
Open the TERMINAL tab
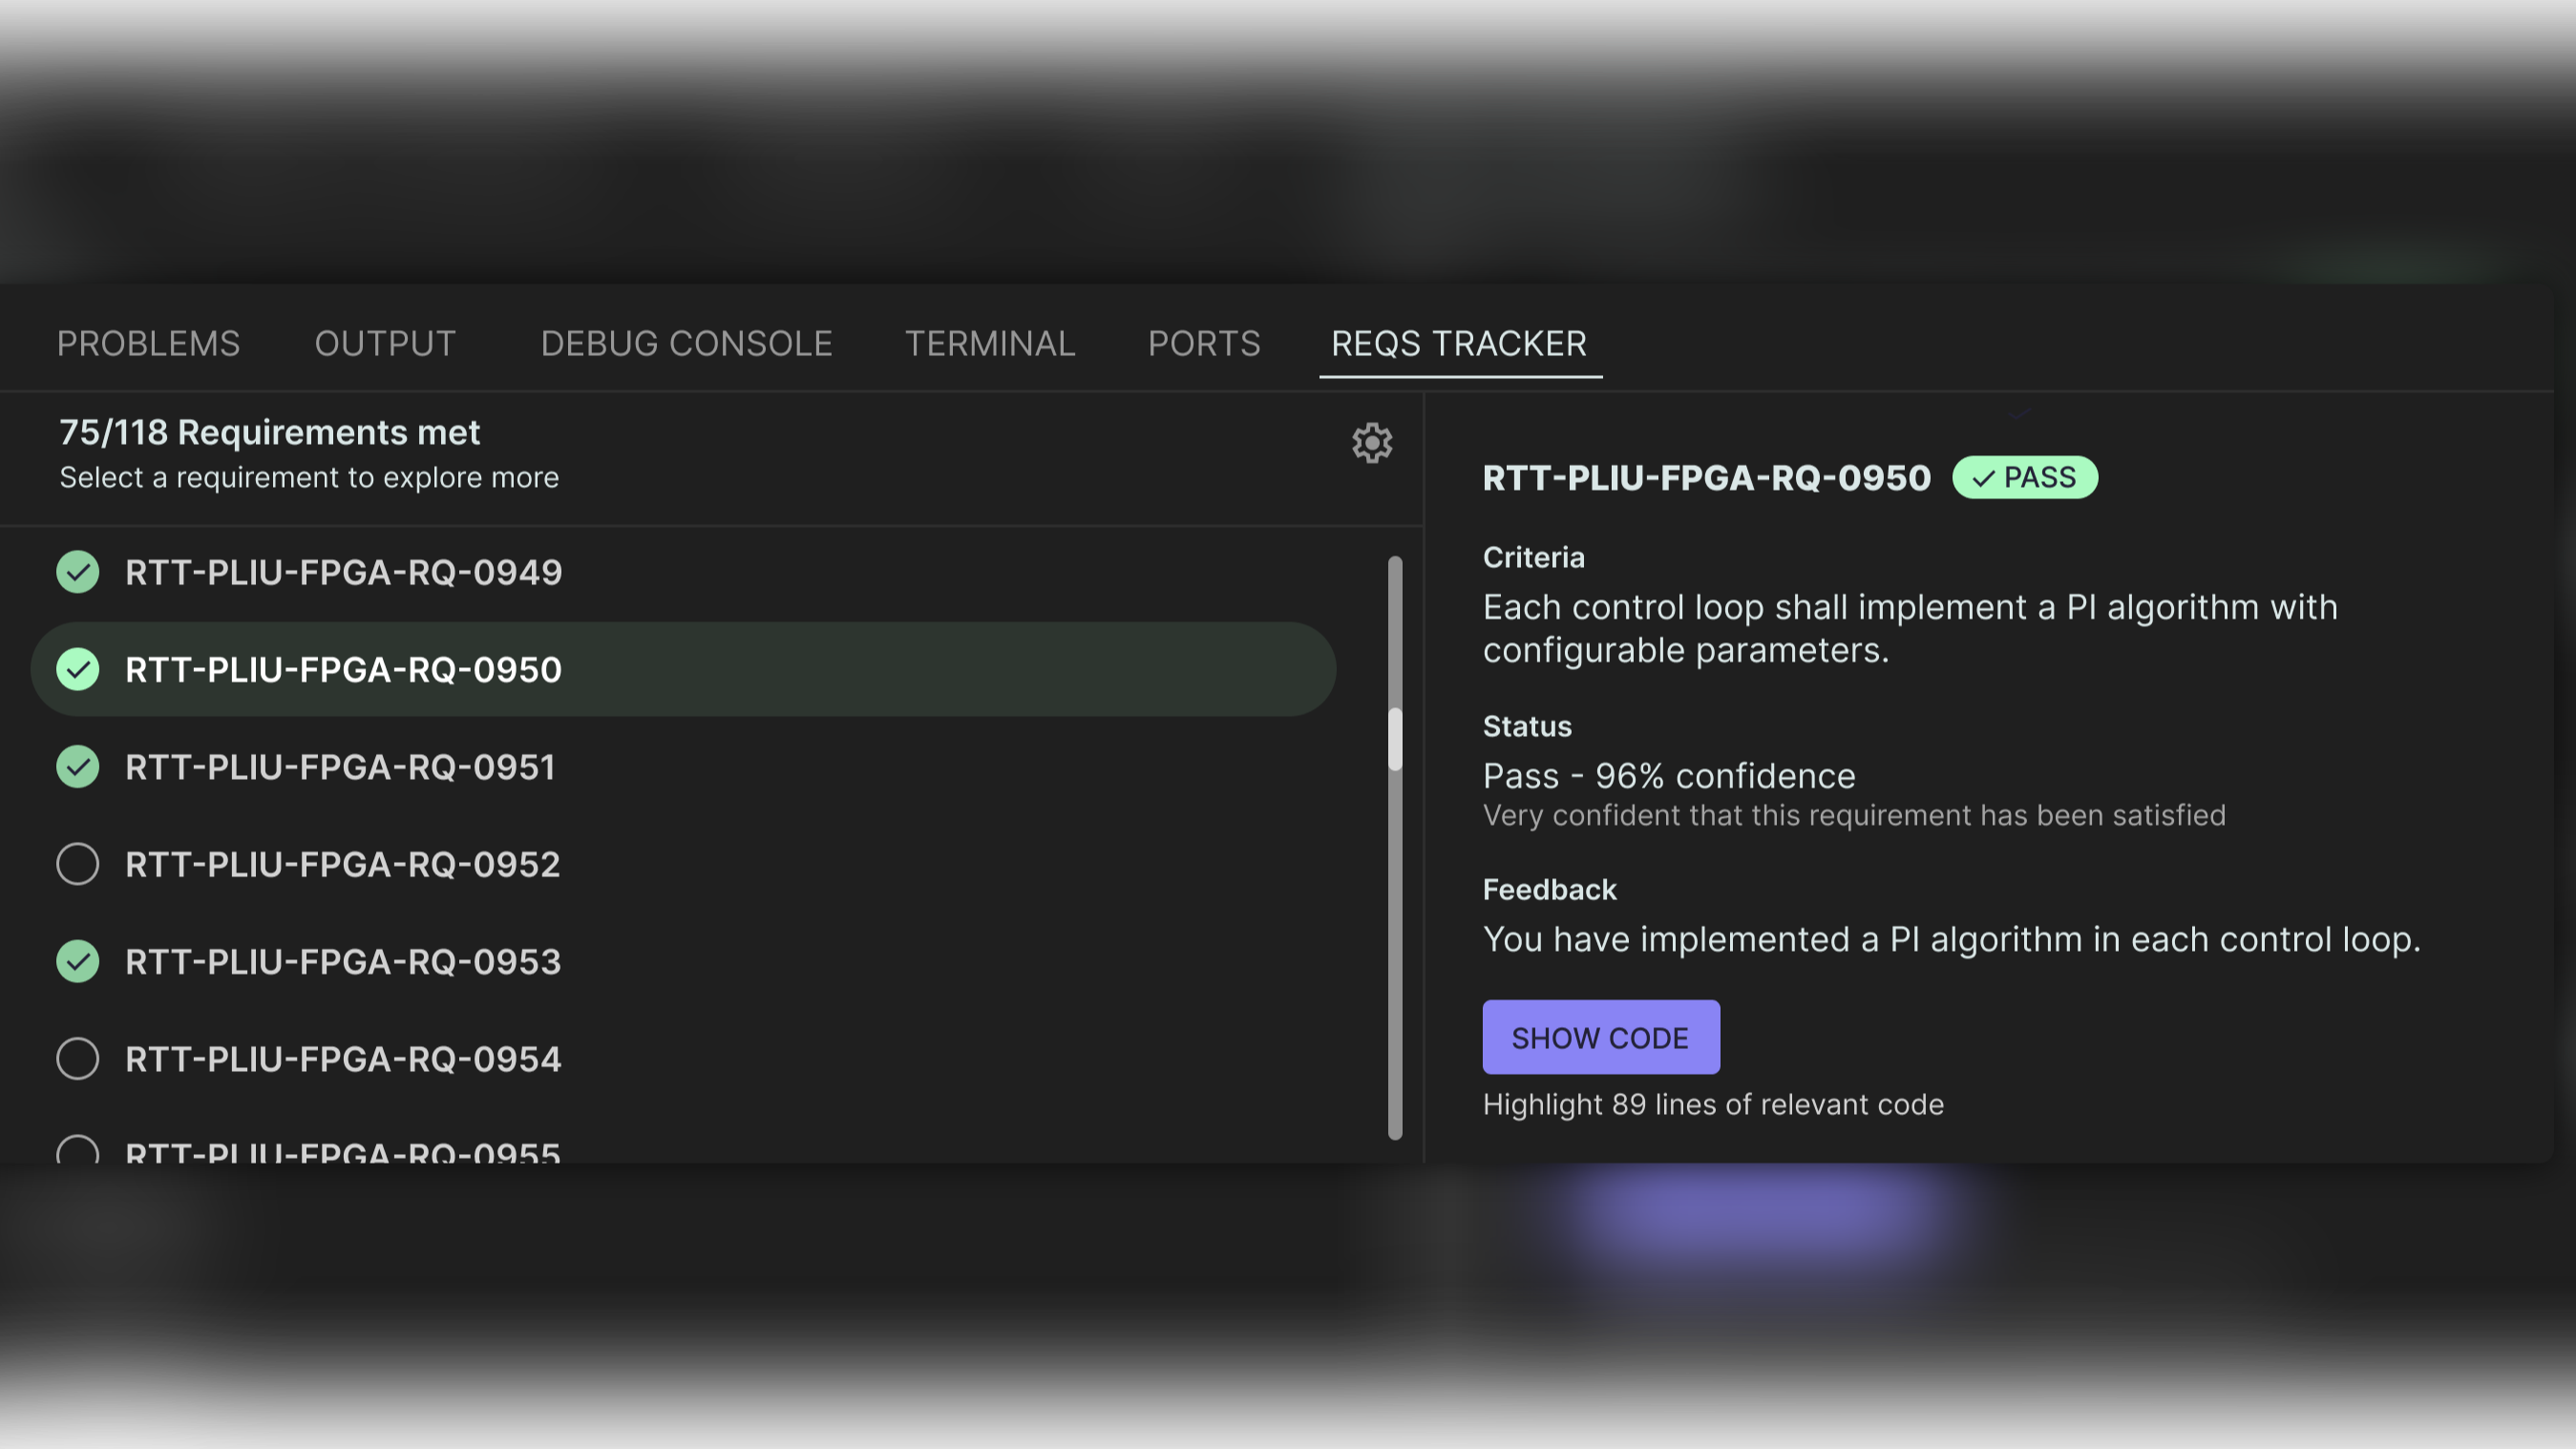click(x=989, y=343)
